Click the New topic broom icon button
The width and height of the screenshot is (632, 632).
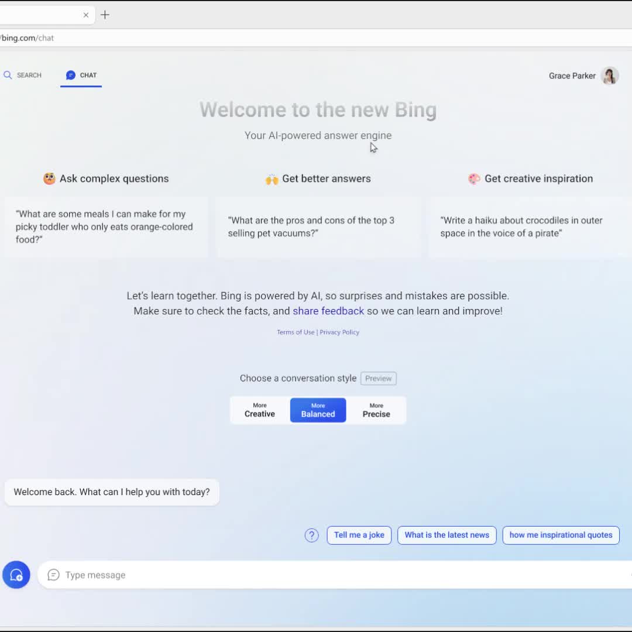tap(16, 575)
